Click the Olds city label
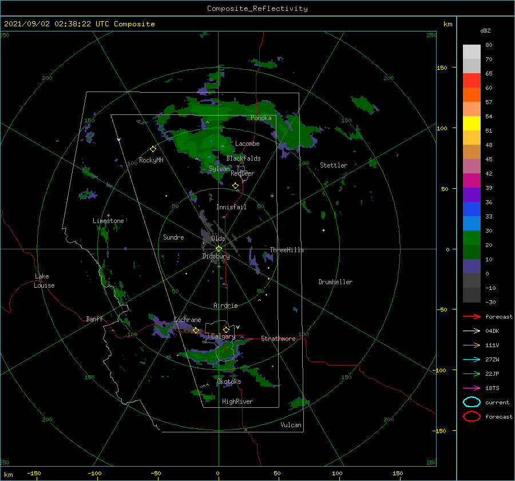This screenshot has width=515, height=481. coord(218,238)
